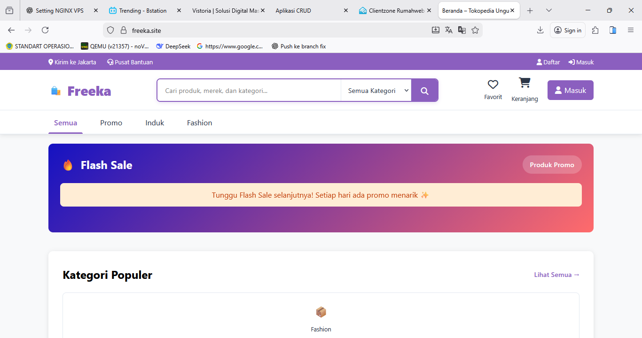Open the Firefox hamburger application menu
The height and width of the screenshot is (338, 642).
[631, 30]
